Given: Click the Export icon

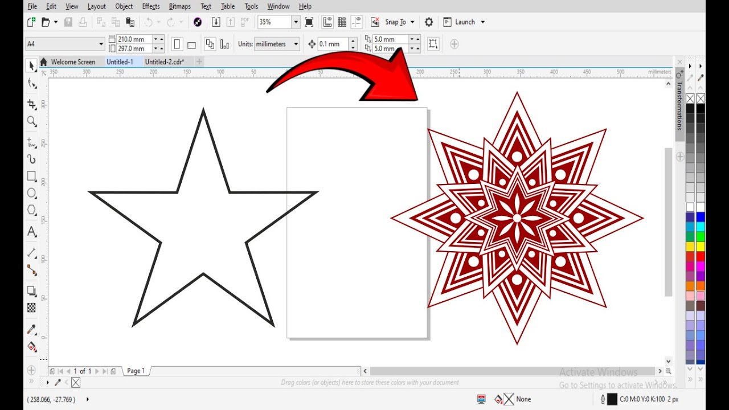Looking at the screenshot, I should [231, 22].
